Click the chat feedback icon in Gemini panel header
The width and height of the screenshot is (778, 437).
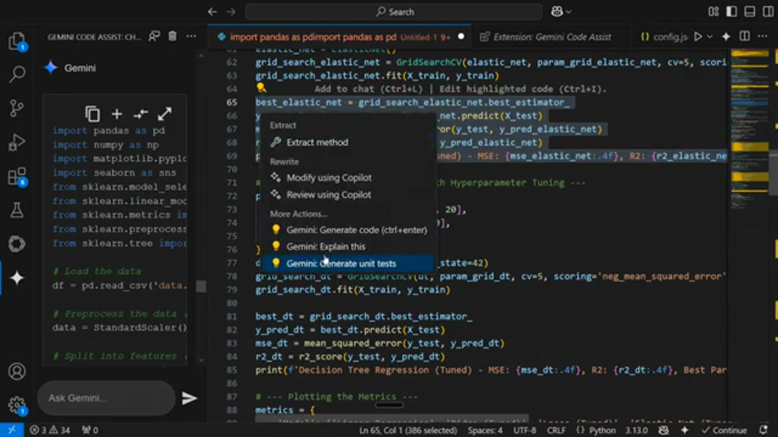tap(154, 36)
